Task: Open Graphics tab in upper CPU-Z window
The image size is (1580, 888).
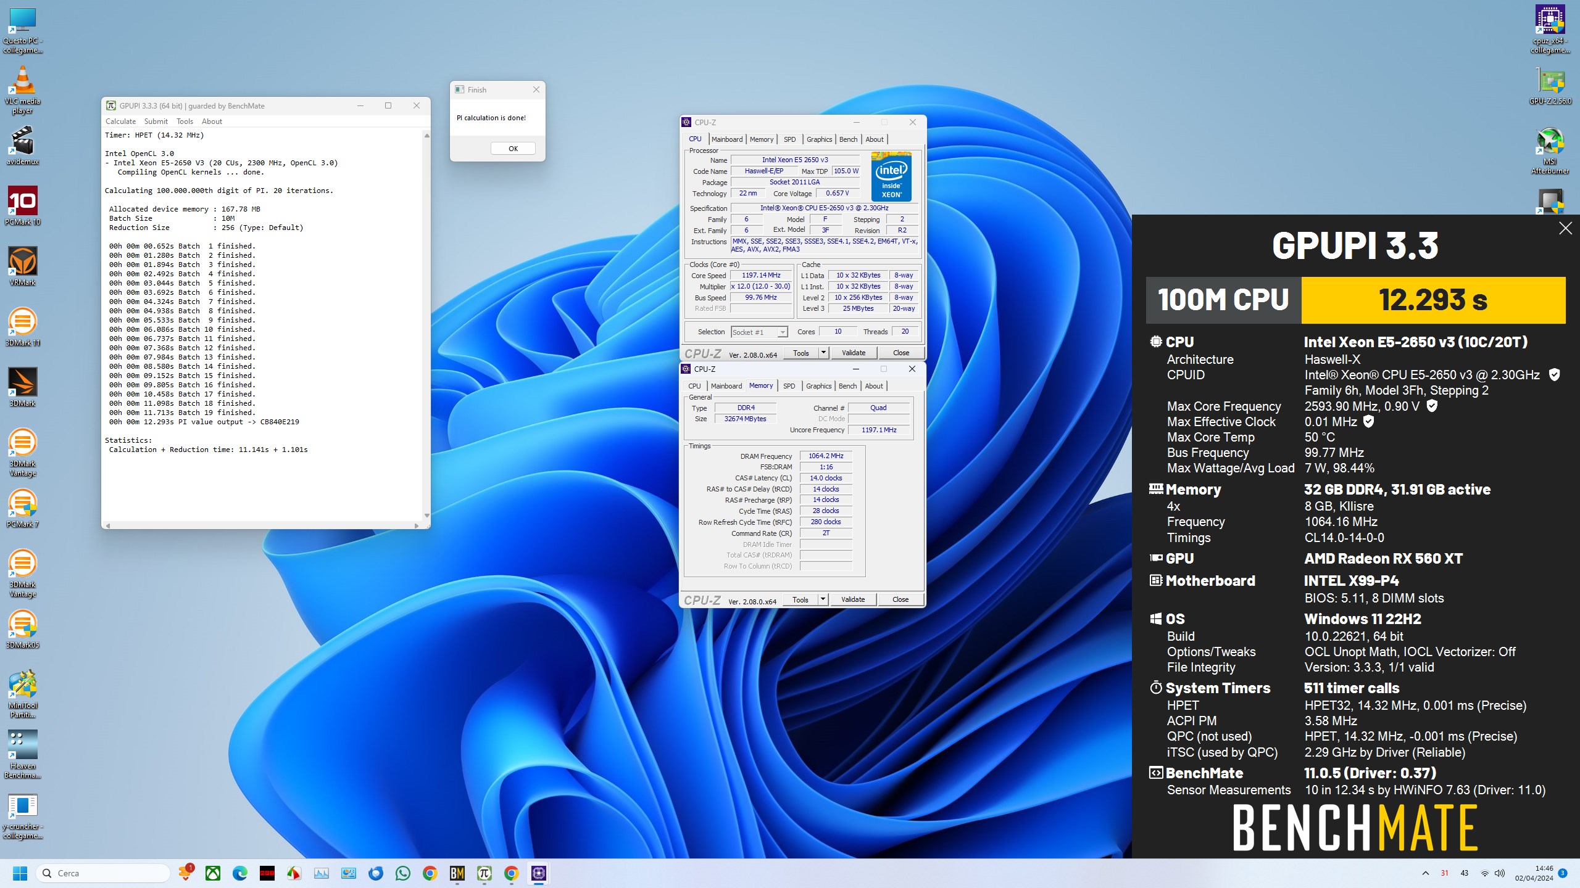Action: 820,139
